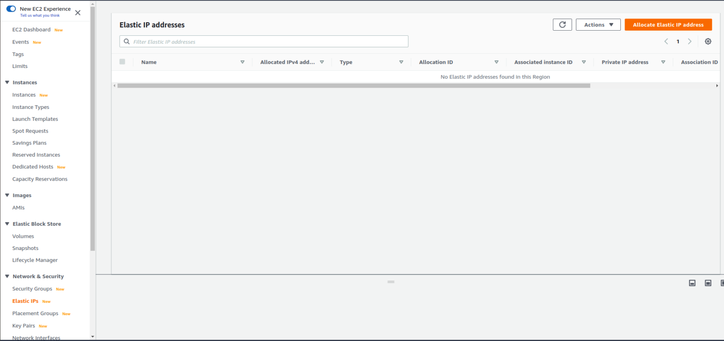Open the Name column filter dropdown
This screenshot has width=724, height=341.
242,62
